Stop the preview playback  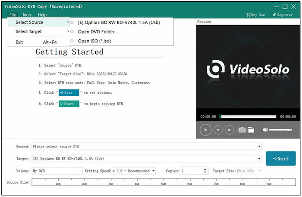click(230, 129)
